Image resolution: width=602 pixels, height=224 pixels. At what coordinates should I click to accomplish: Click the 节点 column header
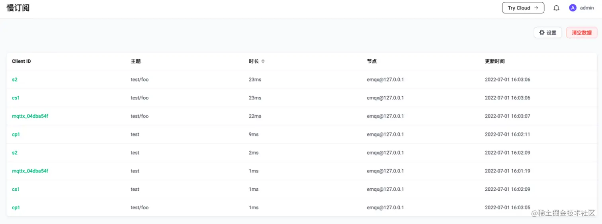click(x=372, y=61)
